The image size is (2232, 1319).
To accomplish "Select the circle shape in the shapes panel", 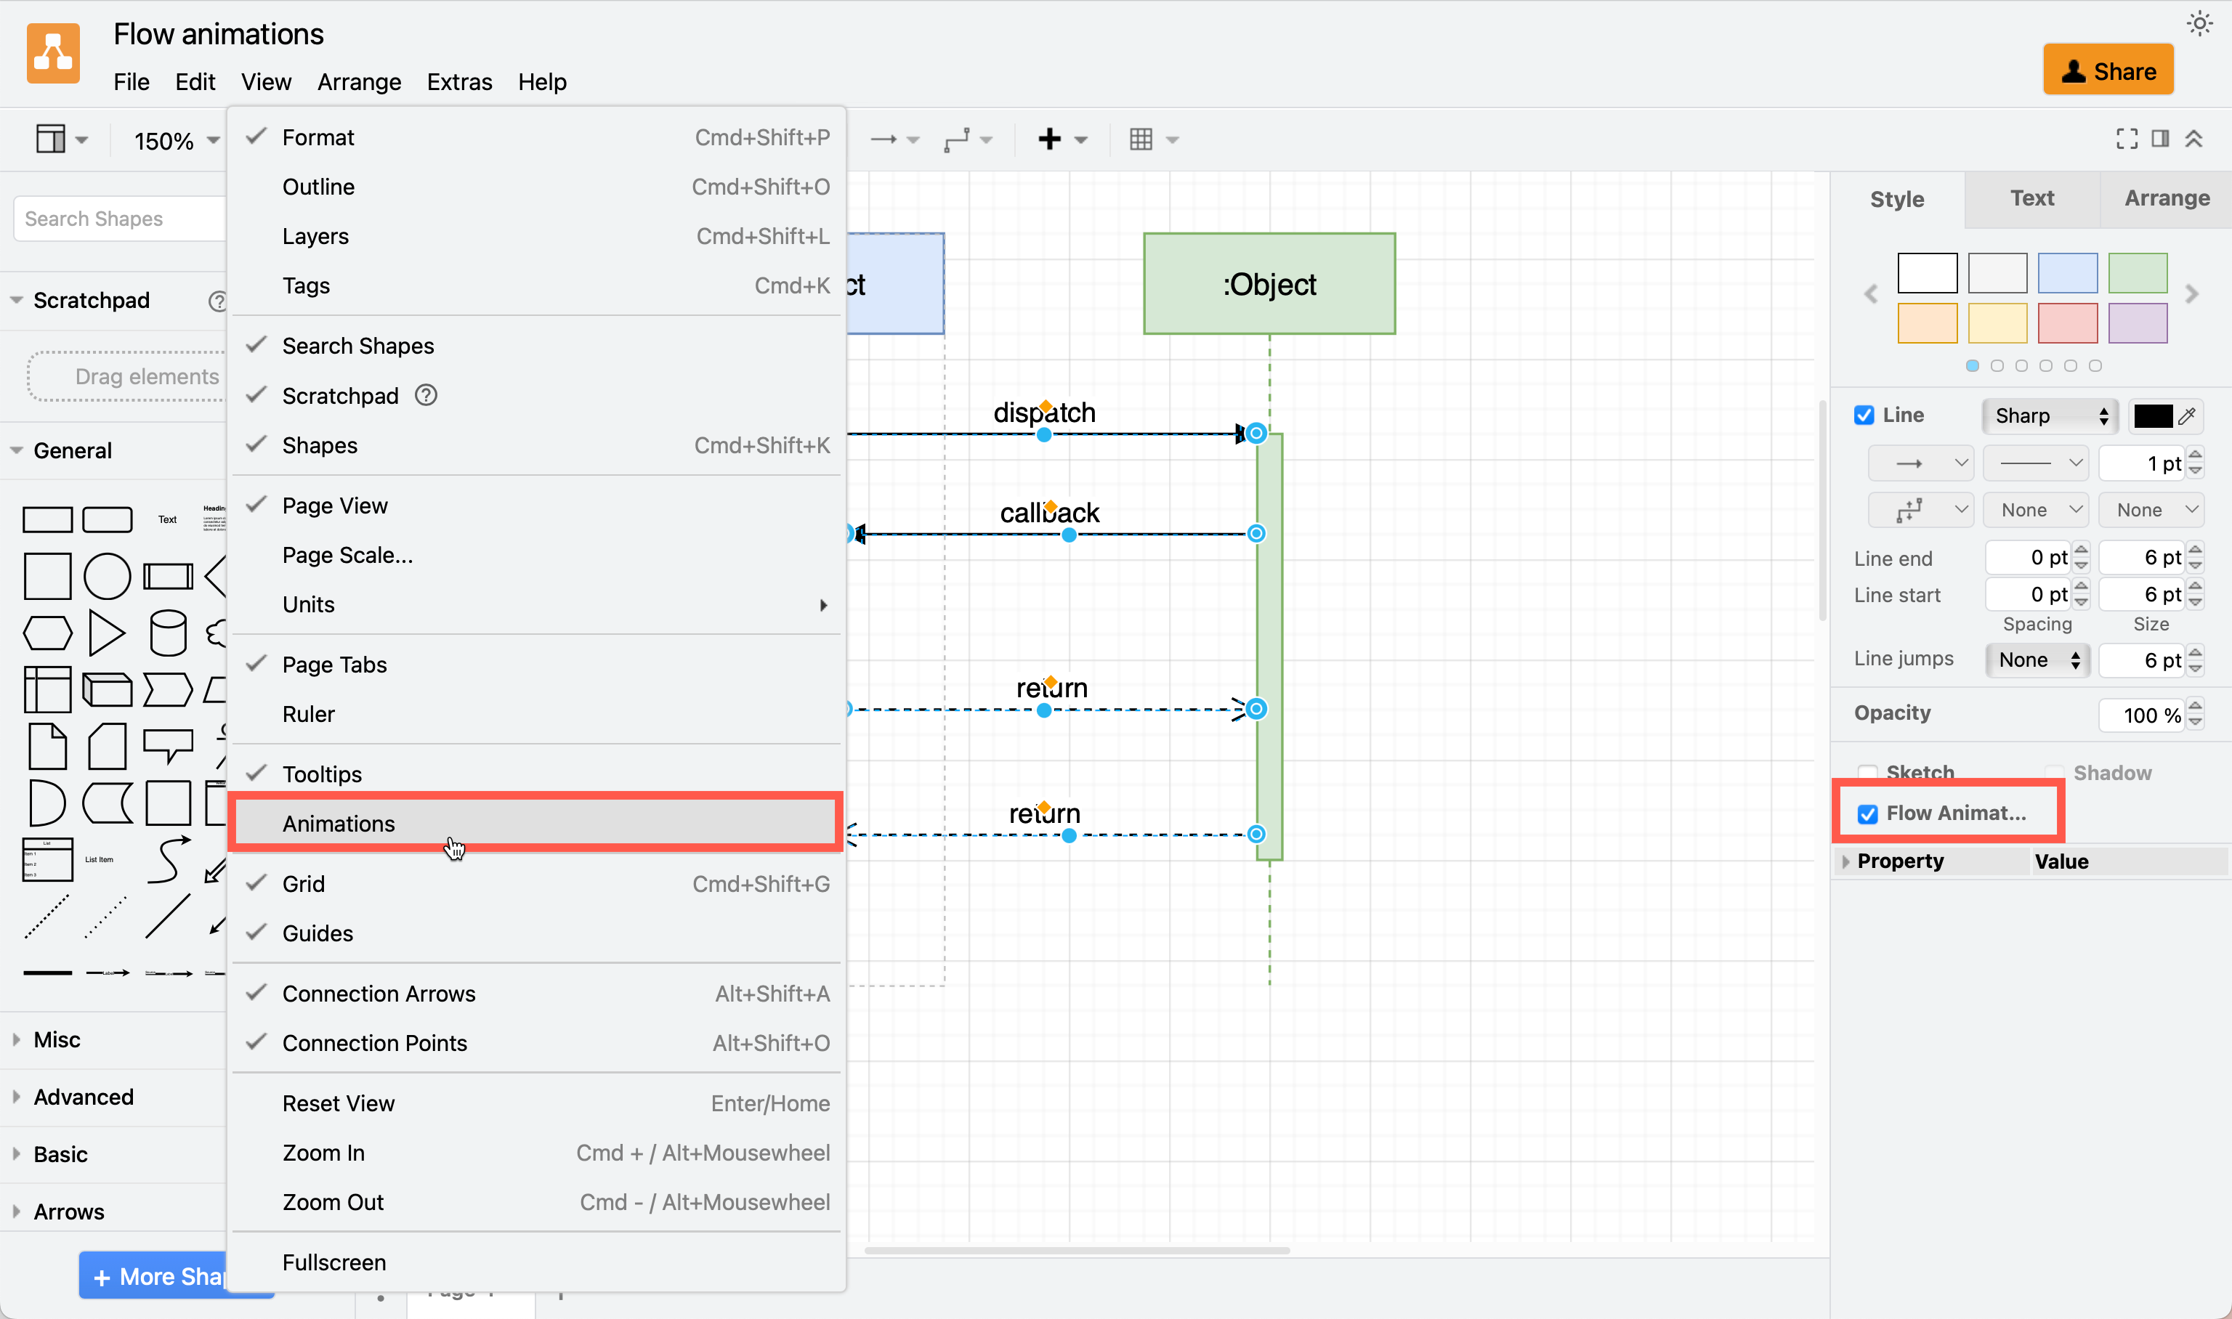I will (108, 575).
